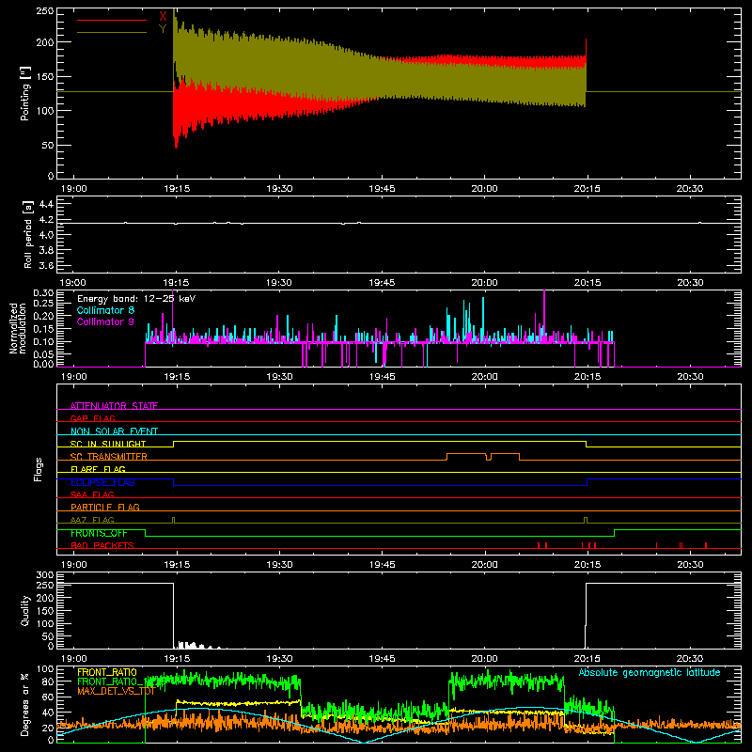Click the 250 tick label on Pointing axis
Image resolution: width=752 pixels, height=752 pixels.
[44, 11]
